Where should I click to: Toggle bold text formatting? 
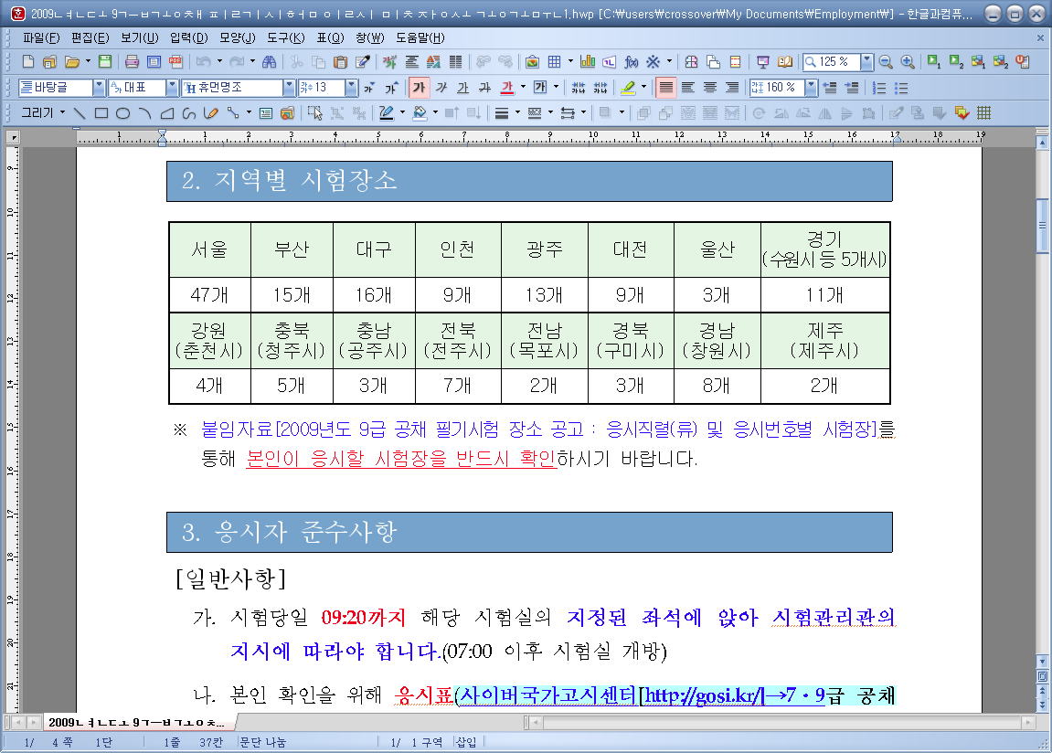point(419,88)
